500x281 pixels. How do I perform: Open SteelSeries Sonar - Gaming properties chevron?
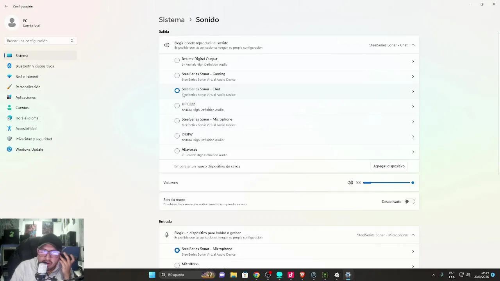click(413, 76)
